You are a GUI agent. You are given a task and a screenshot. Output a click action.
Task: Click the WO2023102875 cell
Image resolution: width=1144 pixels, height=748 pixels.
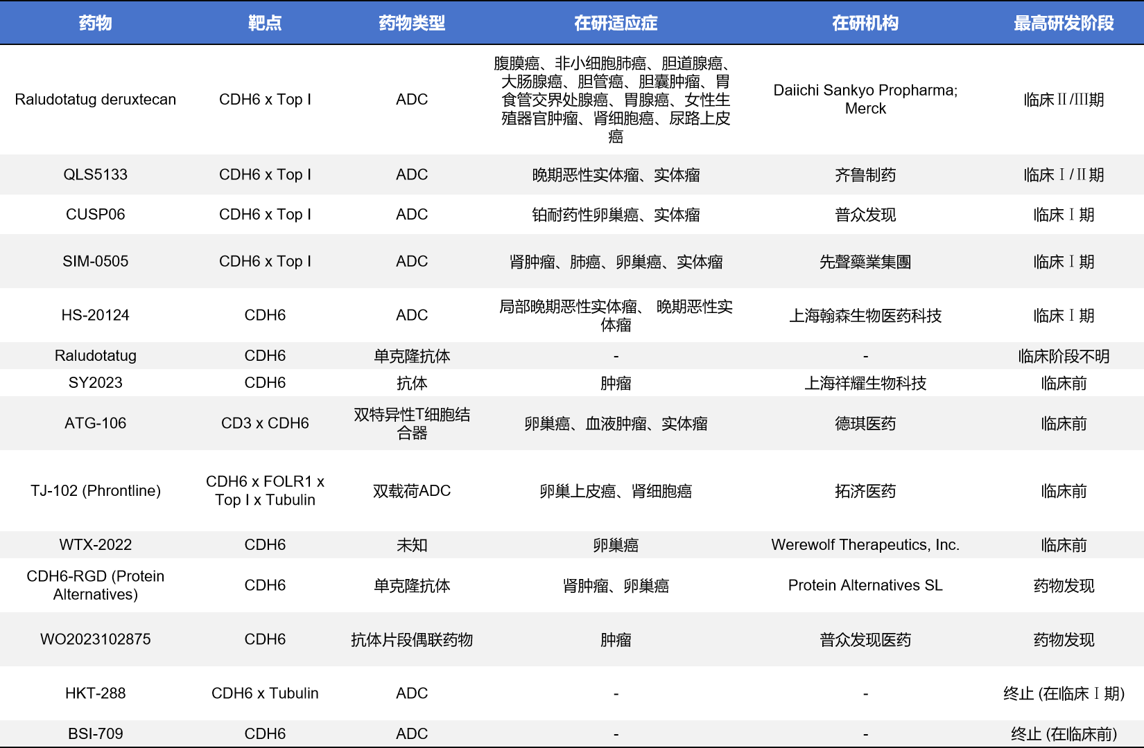(96, 639)
